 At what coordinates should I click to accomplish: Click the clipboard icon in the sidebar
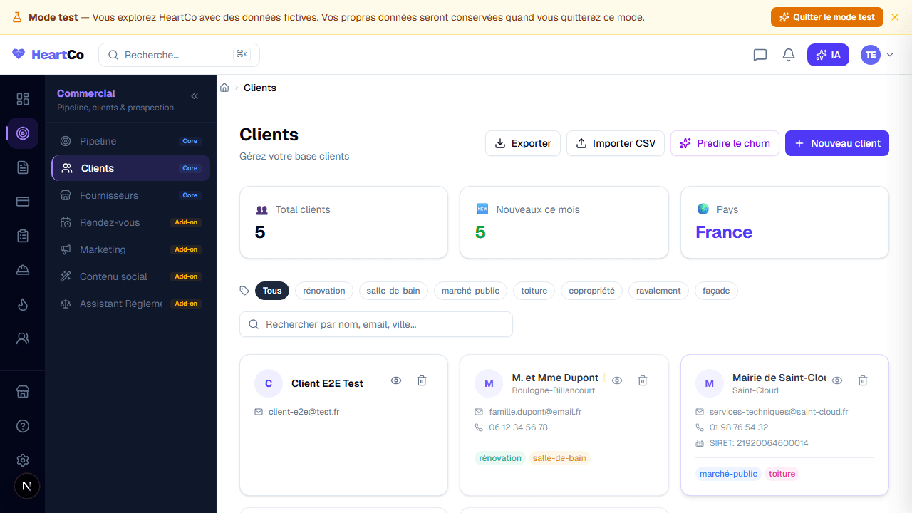click(x=23, y=236)
